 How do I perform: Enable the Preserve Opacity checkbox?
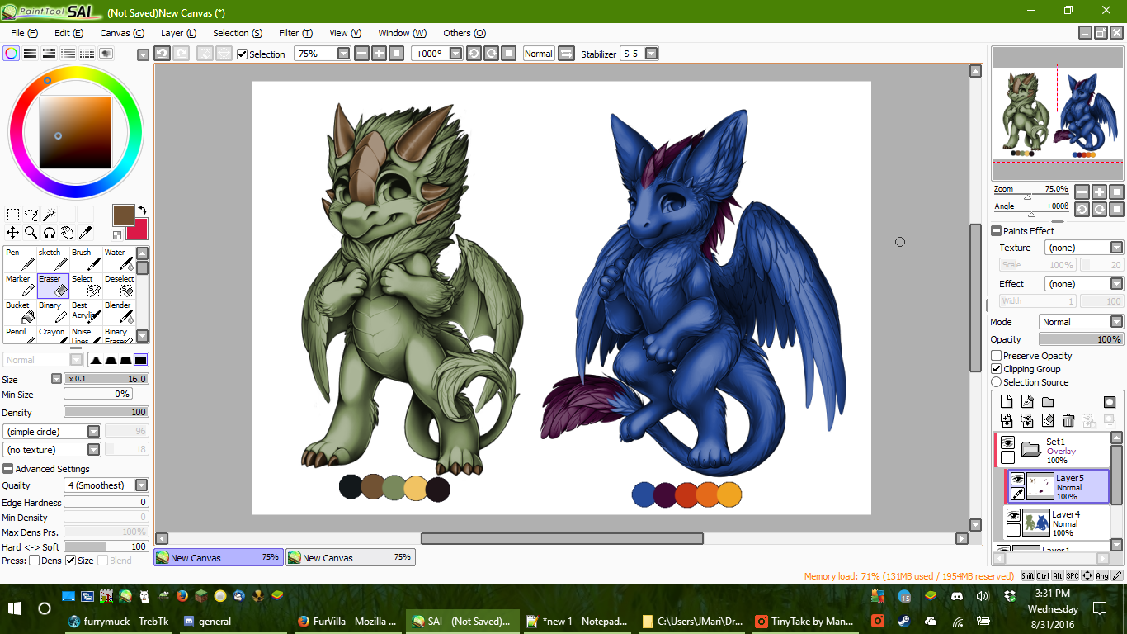[x=997, y=356]
